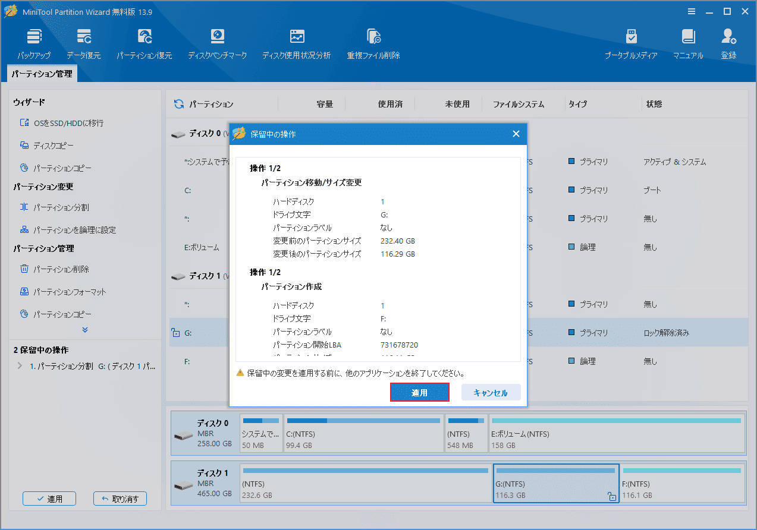The height and width of the screenshot is (530, 757).
Task: Select the C: row in partition list
Action: tap(458, 190)
